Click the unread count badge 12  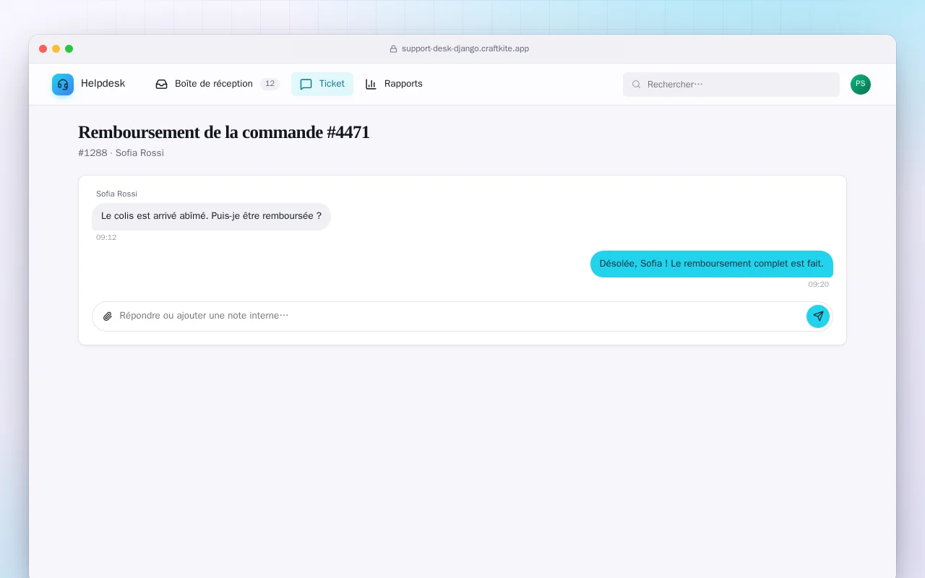click(270, 84)
